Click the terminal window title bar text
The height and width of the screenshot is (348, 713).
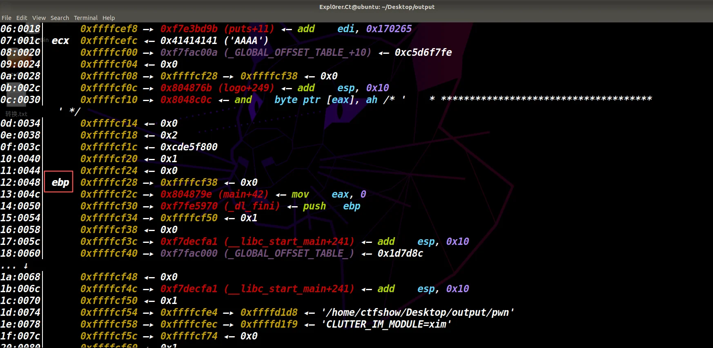pyautogui.click(x=377, y=7)
